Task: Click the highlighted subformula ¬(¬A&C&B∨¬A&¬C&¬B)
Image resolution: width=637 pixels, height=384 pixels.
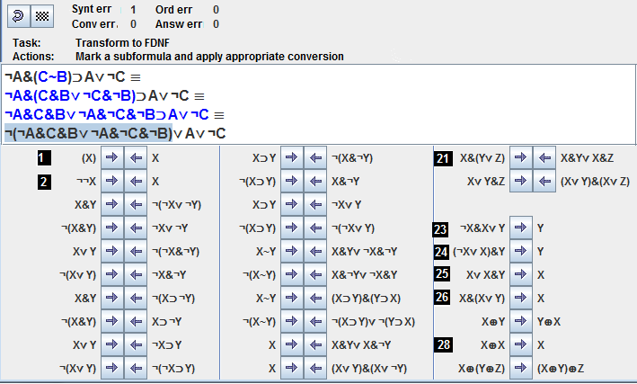Action: tap(88, 133)
